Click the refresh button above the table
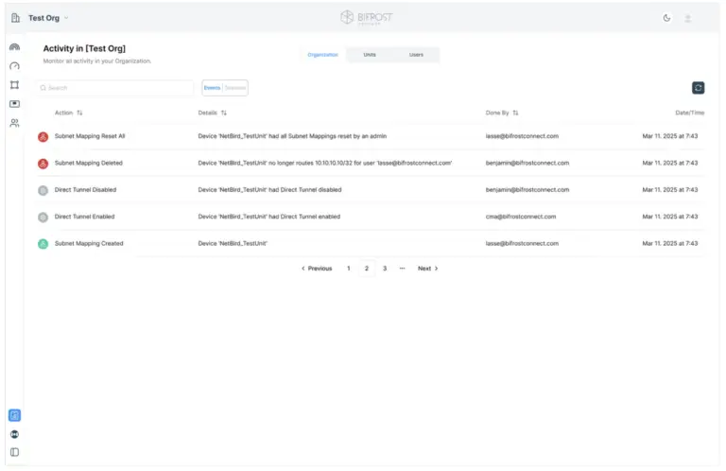 coord(699,88)
